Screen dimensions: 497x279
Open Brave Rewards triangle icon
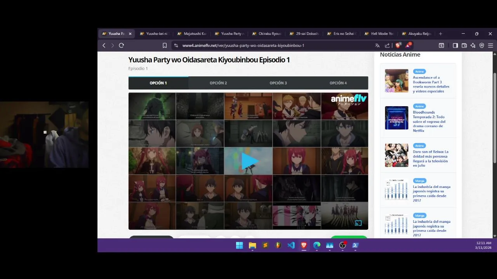[x=408, y=45]
